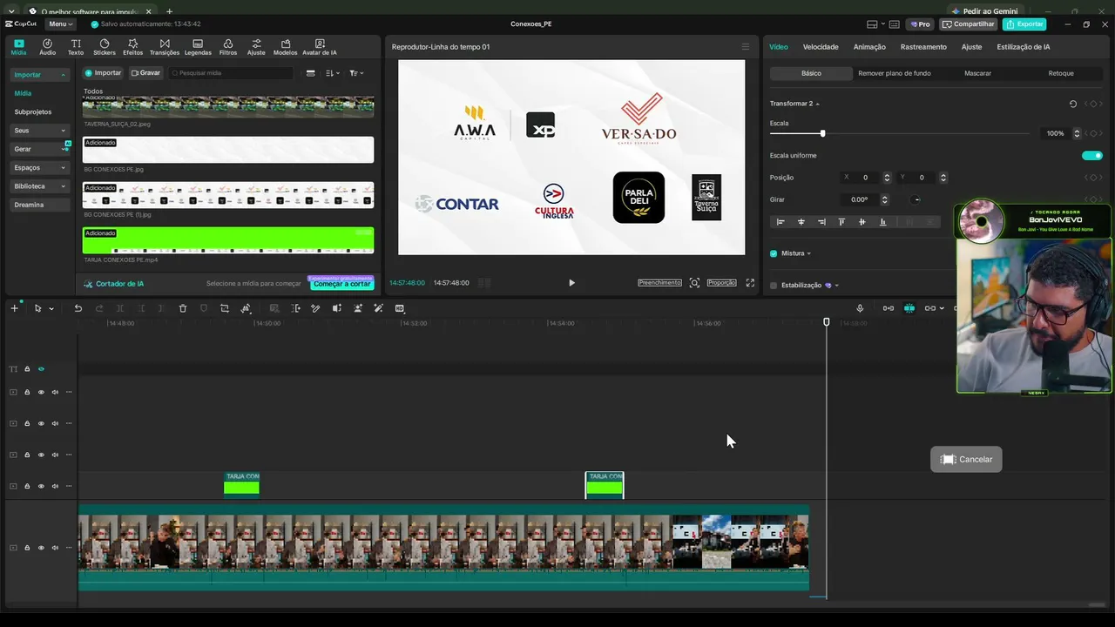Open the Avatar de IA panel

[320, 47]
